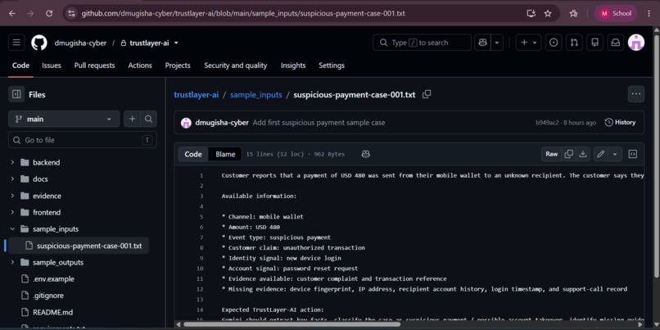Switch to Code tab
Image resolution: width=660 pixels, height=330 pixels.
click(20, 66)
